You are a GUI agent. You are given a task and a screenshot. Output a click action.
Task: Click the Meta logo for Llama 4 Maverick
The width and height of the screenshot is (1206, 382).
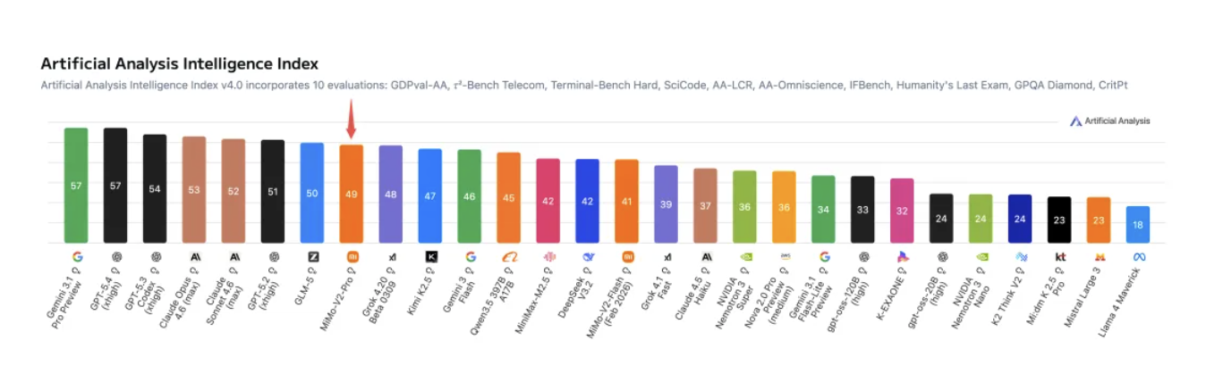pyautogui.click(x=1138, y=257)
